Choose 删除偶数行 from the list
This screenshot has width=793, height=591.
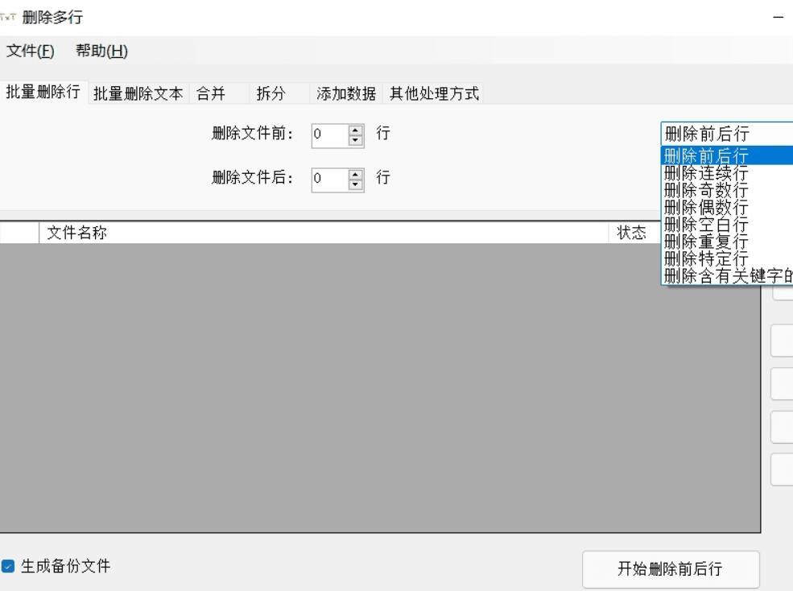[x=727, y=208]
